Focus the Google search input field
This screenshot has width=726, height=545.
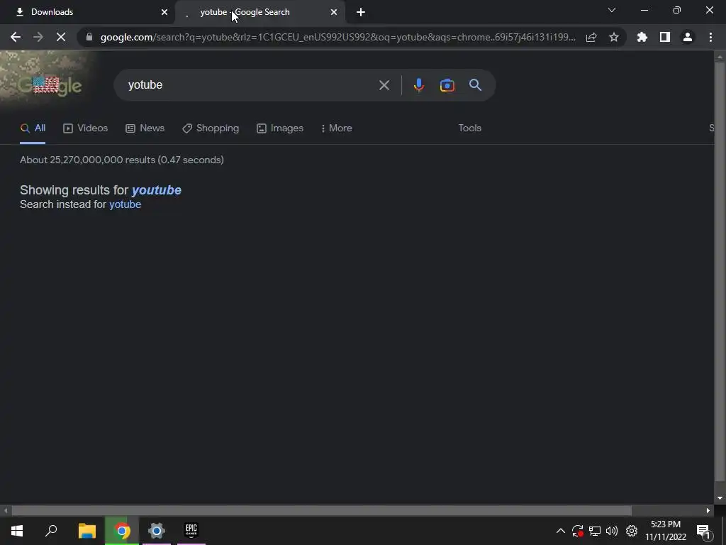250,85
